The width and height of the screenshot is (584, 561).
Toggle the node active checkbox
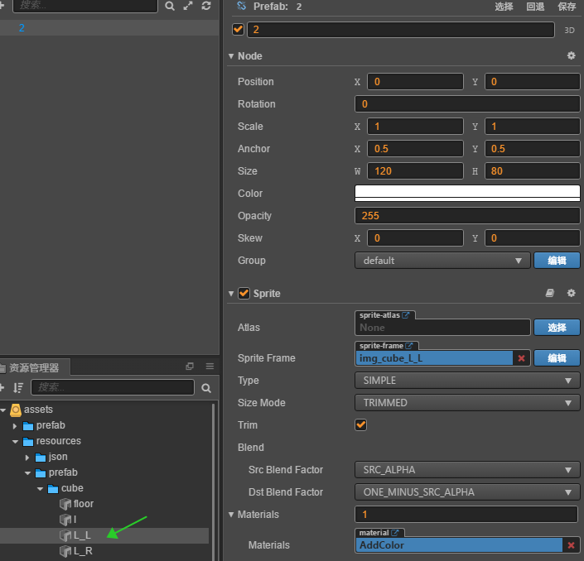click(x=238, y=30)
